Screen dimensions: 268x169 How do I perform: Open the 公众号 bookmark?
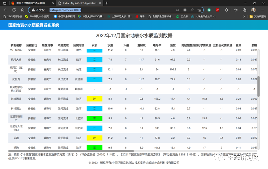pos(182,16)
